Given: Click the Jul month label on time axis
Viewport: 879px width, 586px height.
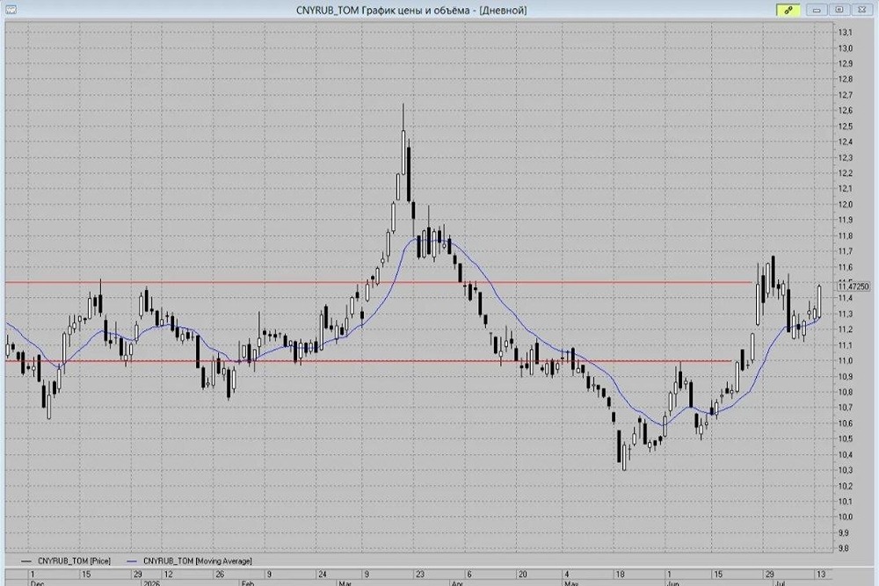Looking at the screenshot, I should [780, 583].
